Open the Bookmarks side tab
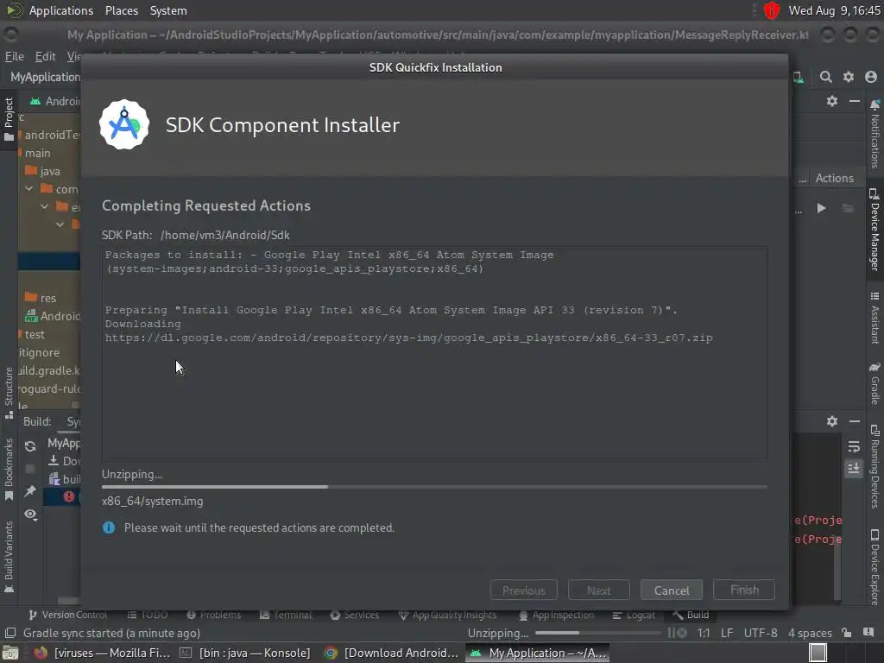The height and width of the screenshot is (663, 884). click(9, 470)
